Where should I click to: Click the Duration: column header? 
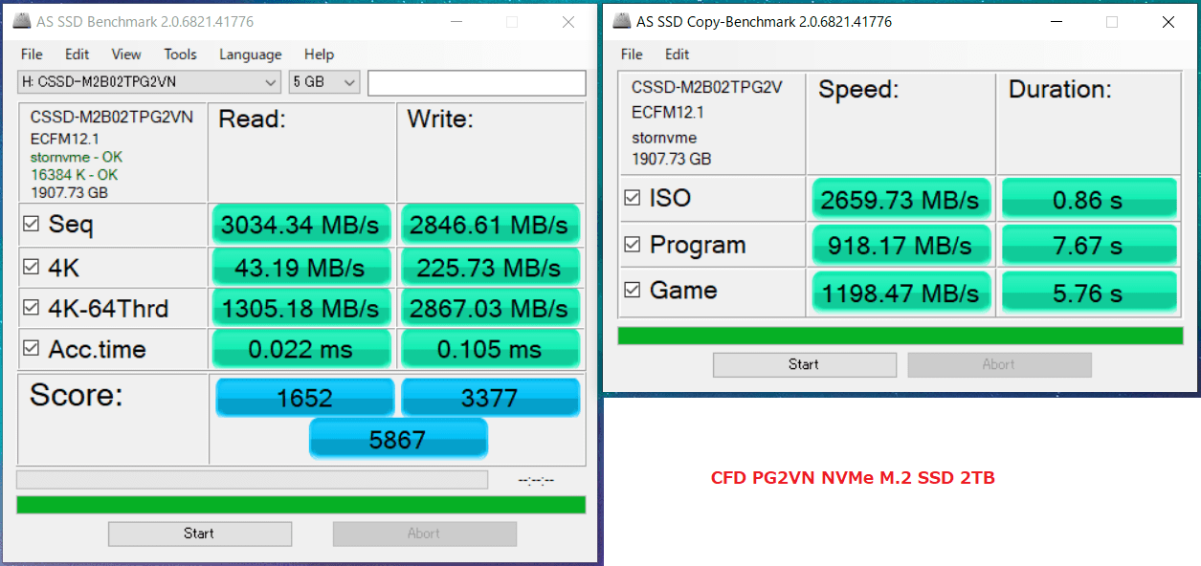coord(1060,90)
